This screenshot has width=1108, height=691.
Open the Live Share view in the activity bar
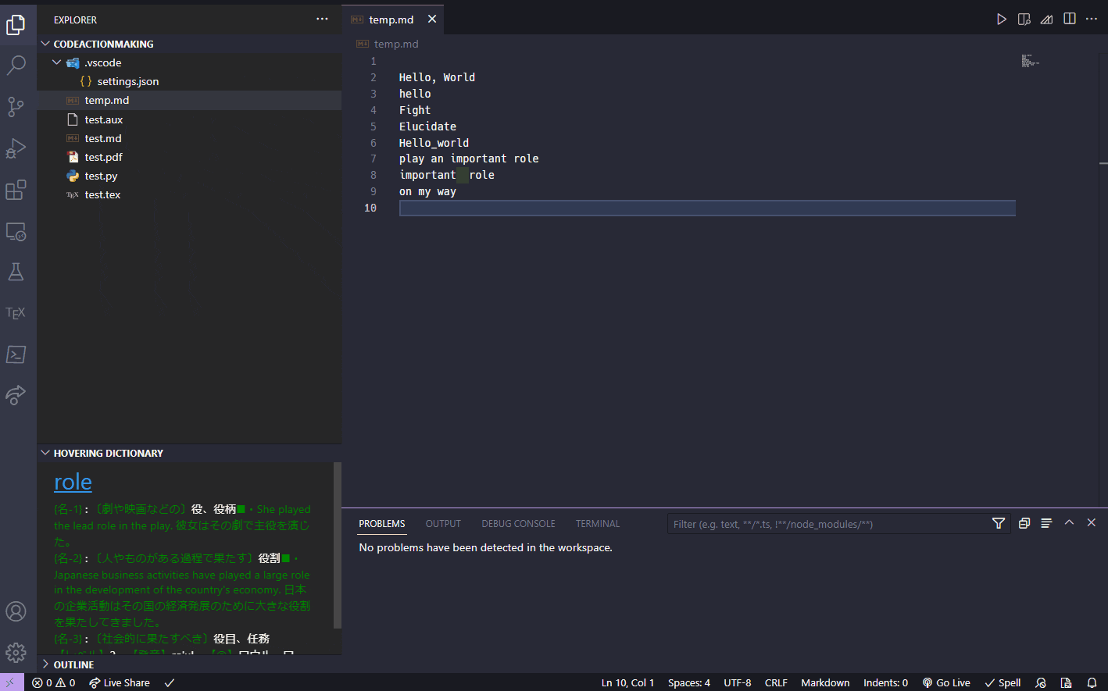[16, 395]
